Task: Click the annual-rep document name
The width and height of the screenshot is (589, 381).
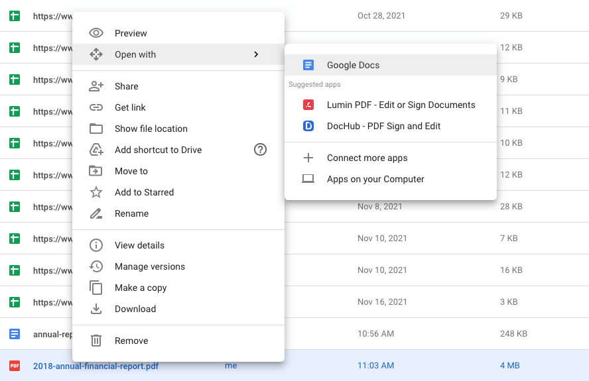Action: pyautogui.click(x=52, y=335)
